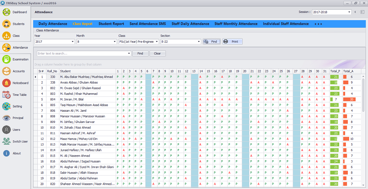Select row M. Abu Bakar Mushtaq / Mushtaq Ahmad
The height and width of the screenshot is (189, 368).
click(x=87, y=77)
